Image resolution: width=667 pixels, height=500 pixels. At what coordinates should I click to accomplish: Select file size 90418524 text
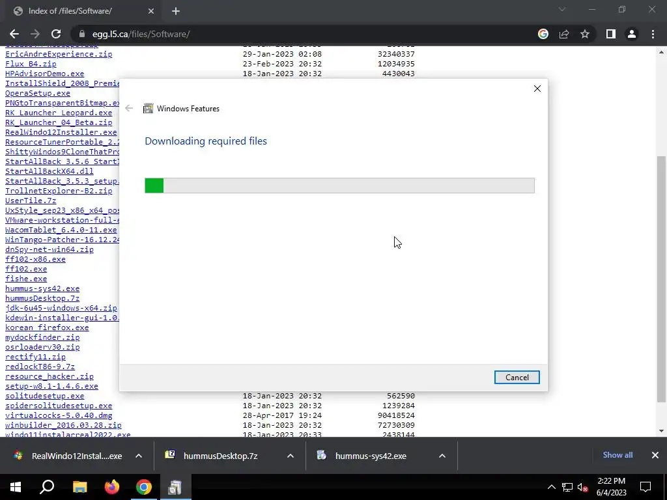click(396, 416)
